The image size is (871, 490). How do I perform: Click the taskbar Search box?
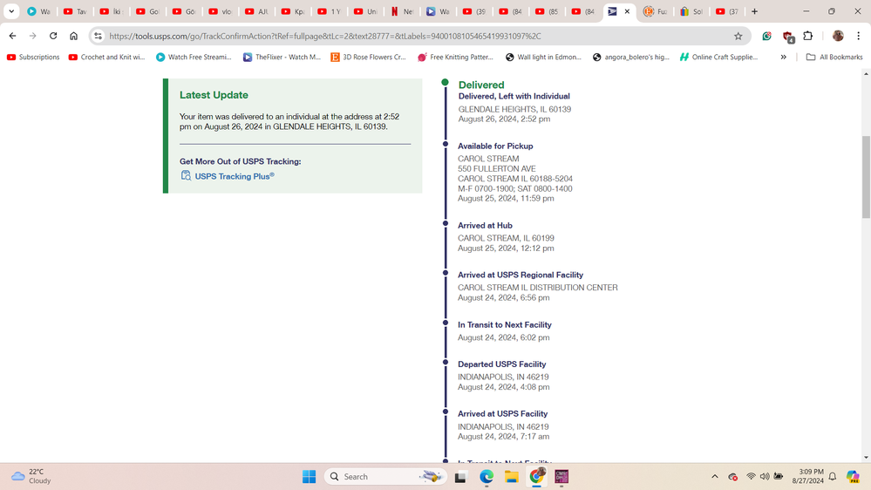(385, 477)
